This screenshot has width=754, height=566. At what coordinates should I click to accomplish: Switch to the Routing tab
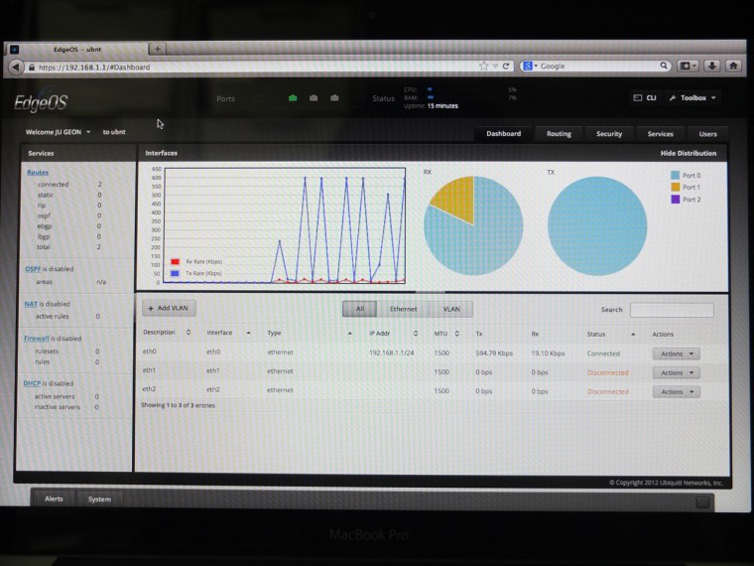click(x=559, y=134)
